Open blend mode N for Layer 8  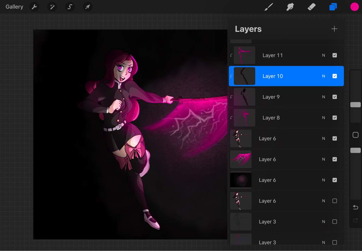[x=323, y=118]
